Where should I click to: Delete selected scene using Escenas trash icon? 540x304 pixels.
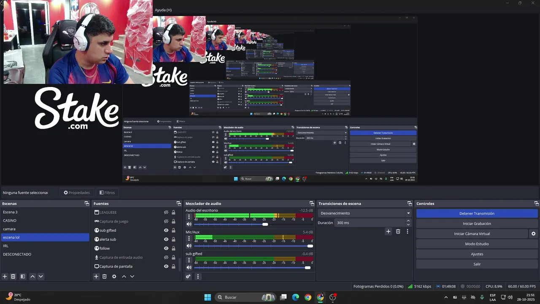(13, 277)
